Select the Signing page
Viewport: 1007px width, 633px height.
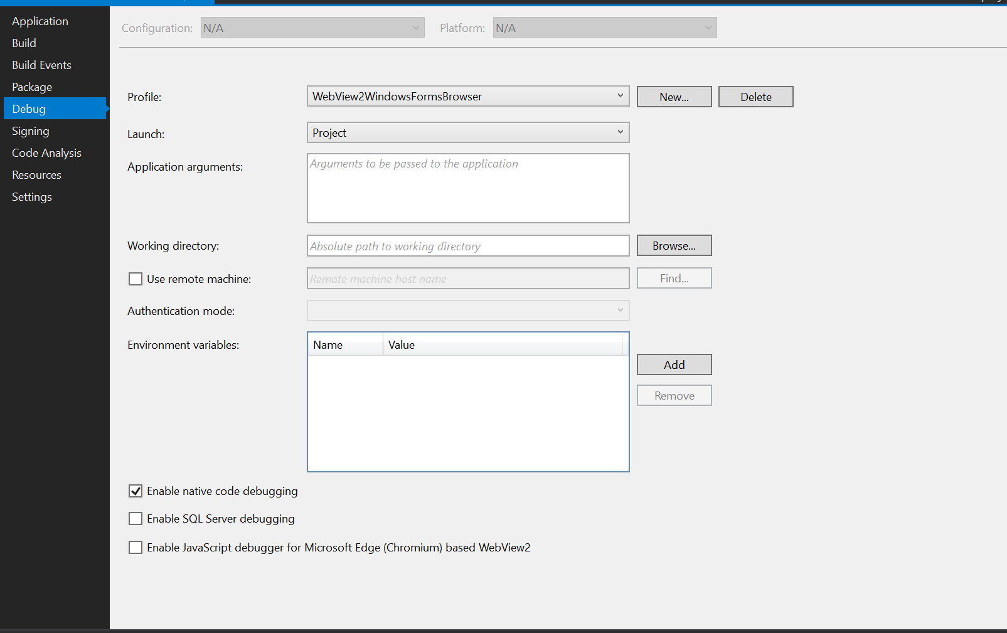30,130
